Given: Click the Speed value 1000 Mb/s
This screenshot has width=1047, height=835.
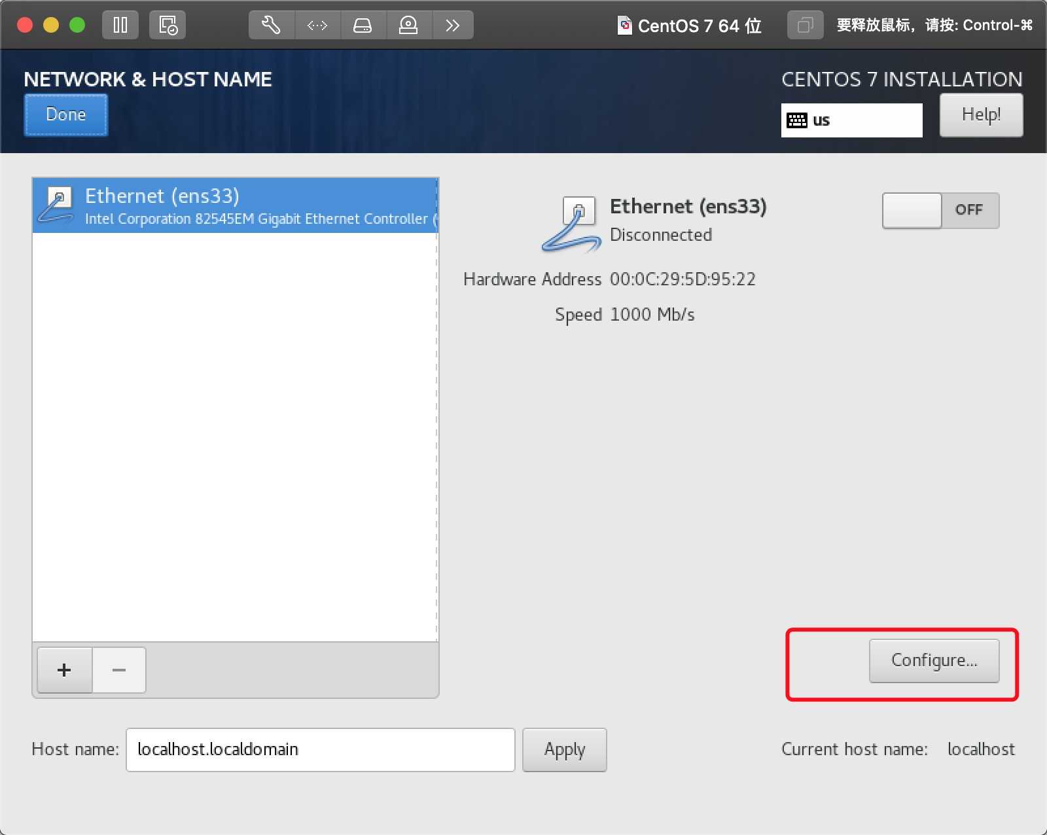Looking at the screenshot, I should click(652, 315).
